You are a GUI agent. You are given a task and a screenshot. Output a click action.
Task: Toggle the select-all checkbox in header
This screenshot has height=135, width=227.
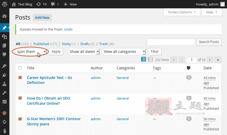pos(20,68)
